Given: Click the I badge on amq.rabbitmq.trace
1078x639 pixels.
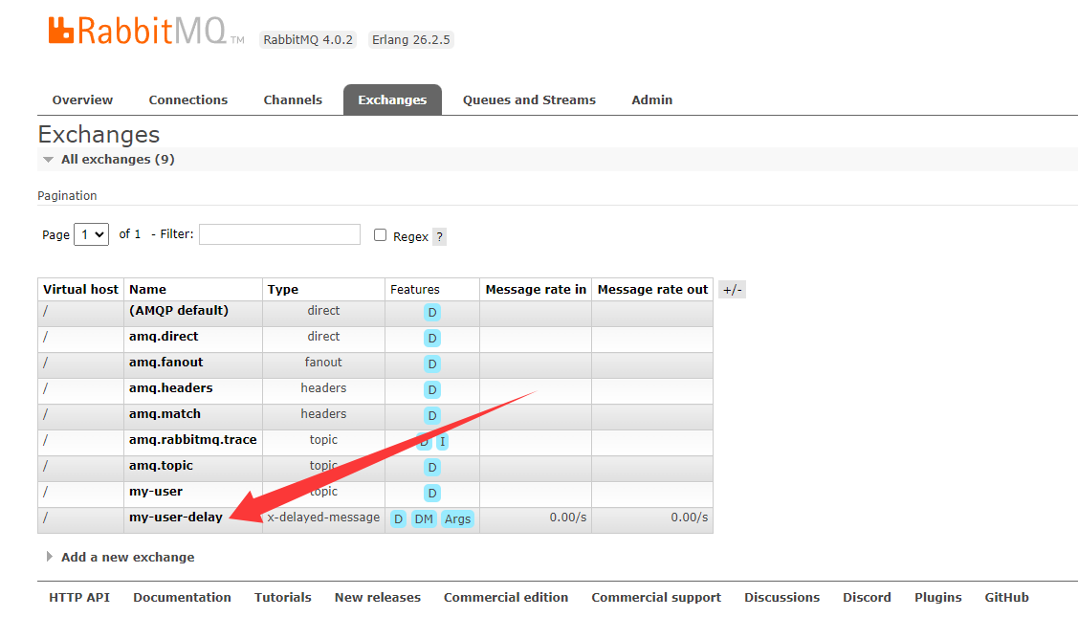Looking at the screenshot, I should (x=442, y=441).
